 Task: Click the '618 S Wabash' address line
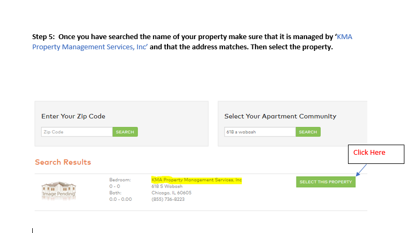pyautogui.click(x=167, y=186)
